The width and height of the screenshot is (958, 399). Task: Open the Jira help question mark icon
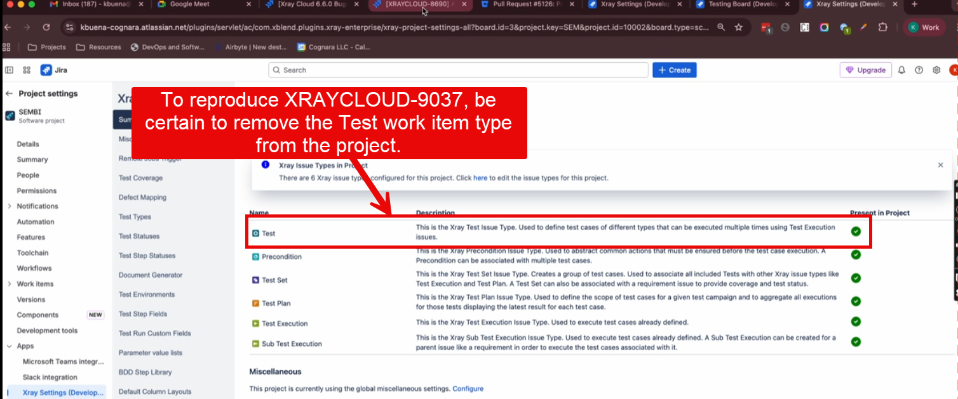point(919,70)
